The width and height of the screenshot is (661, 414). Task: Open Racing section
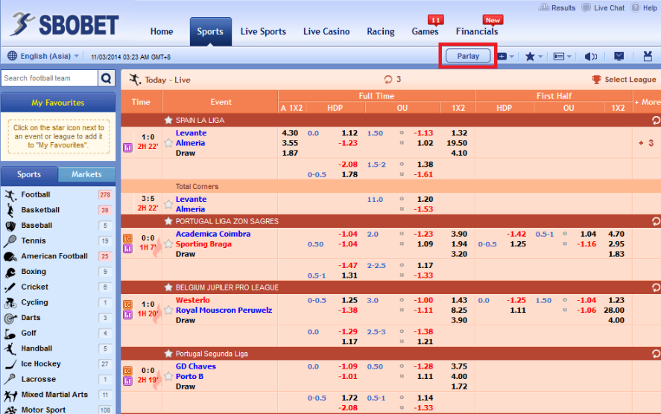coord(381,31)
